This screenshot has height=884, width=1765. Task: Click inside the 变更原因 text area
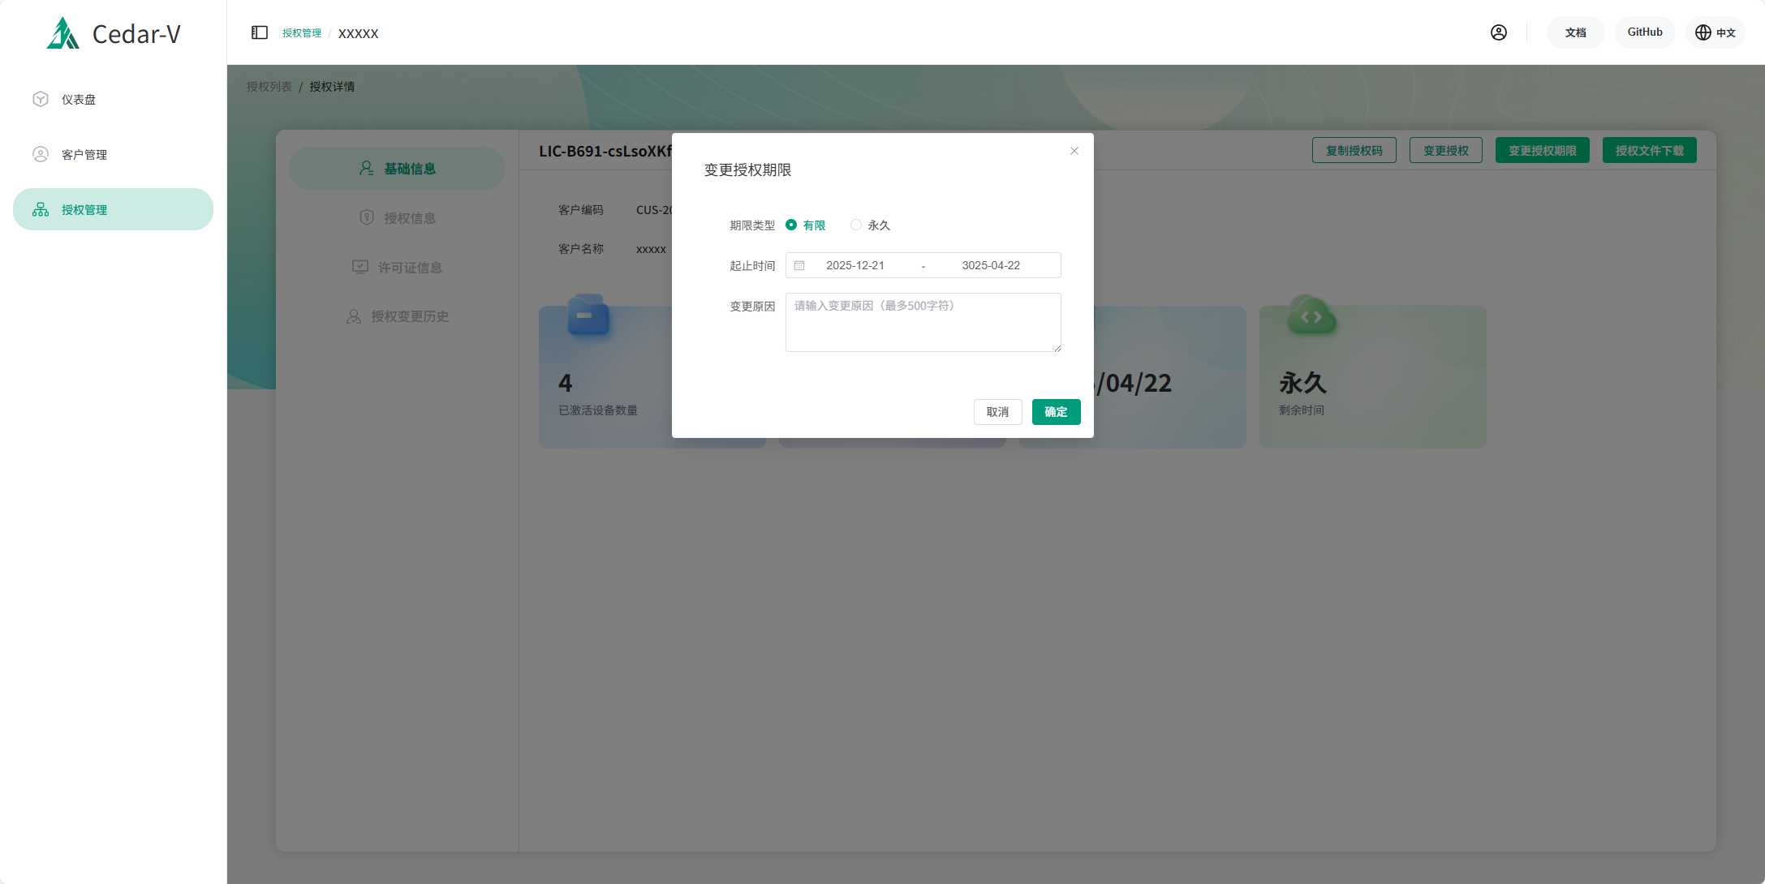coord(923,322)
